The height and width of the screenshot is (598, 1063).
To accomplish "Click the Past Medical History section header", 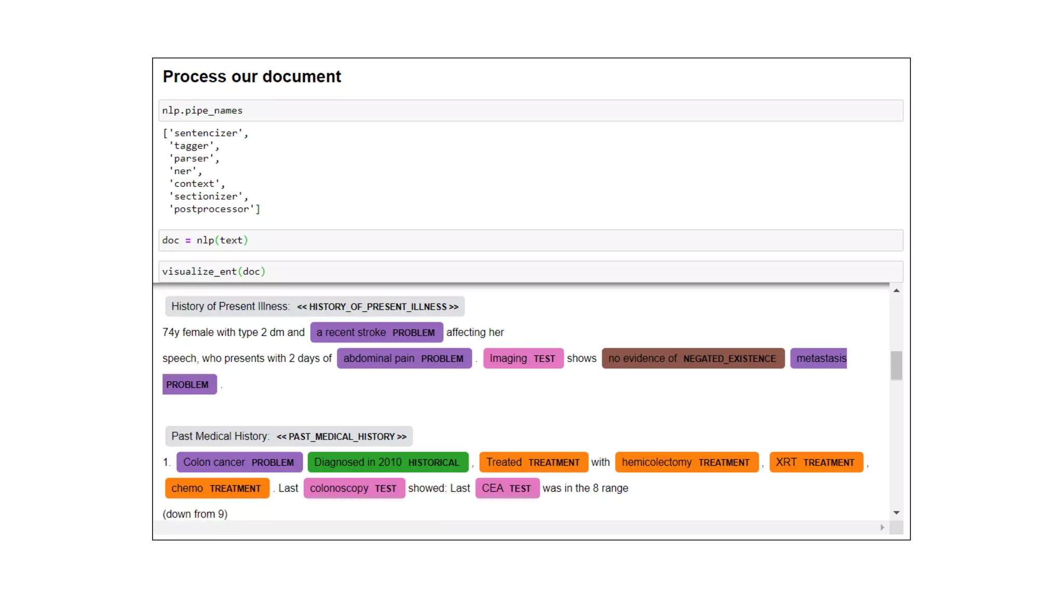I will click(x=289, y=437).
